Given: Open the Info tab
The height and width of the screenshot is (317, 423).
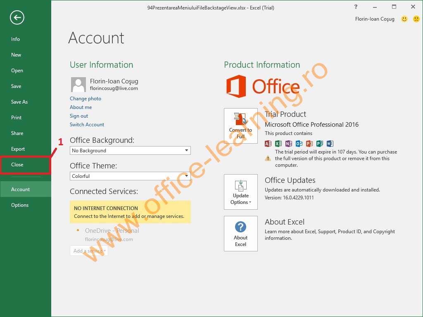Looking at the screenshot, I should click(26, 39).
